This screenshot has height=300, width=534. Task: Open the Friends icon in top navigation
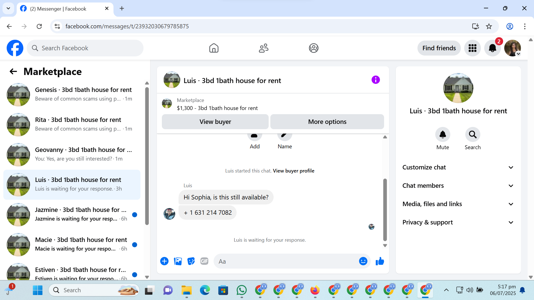263,48
